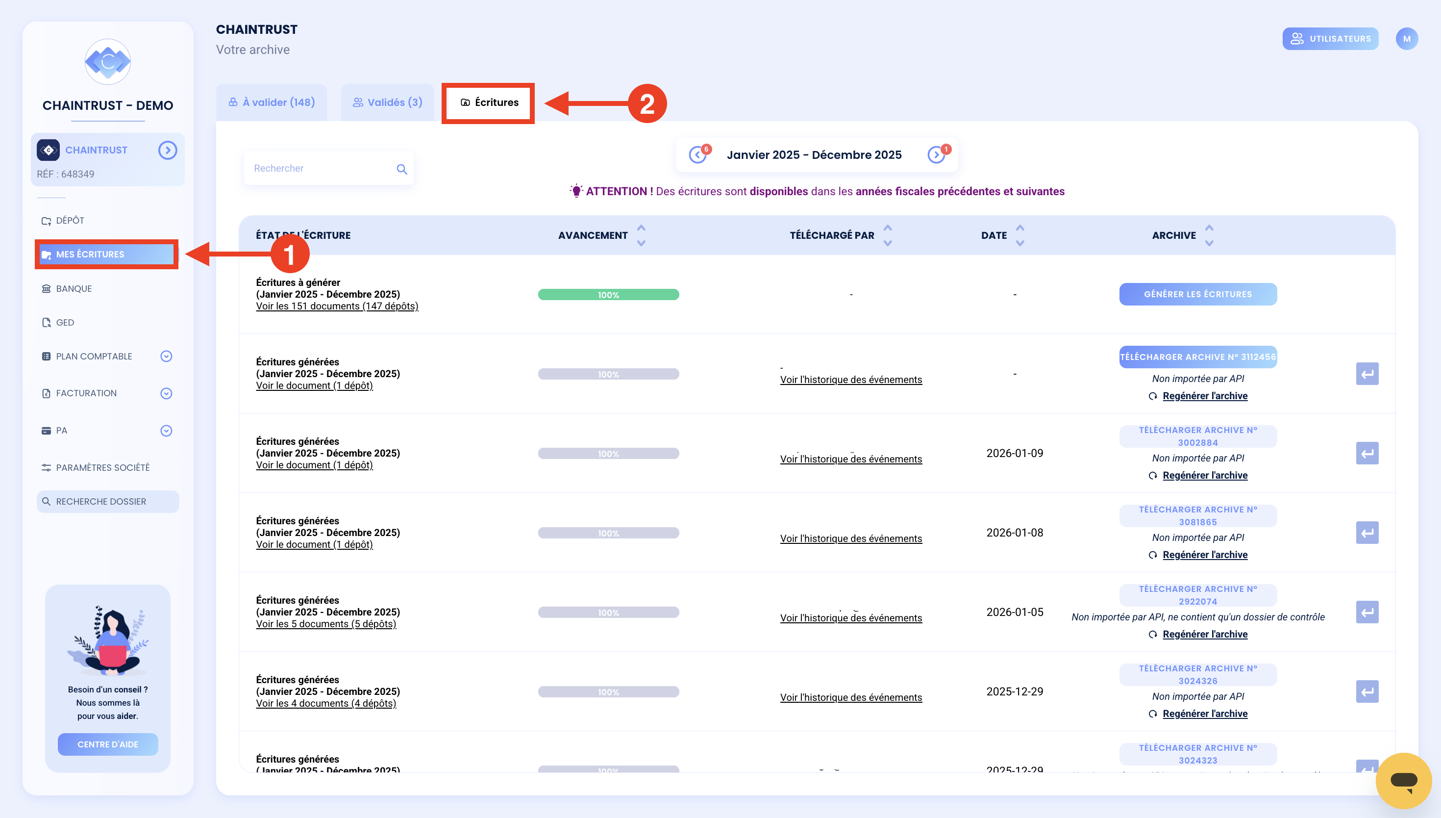Sort by AVANCEMENT column arrows
Screen dimensions: 1441x818
[x=641, y=235]
